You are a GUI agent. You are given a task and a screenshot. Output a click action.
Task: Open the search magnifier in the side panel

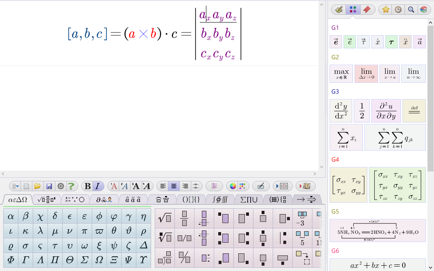coord(411,9)
